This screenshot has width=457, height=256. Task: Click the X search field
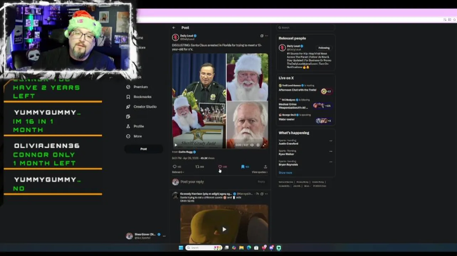point(306,27)
